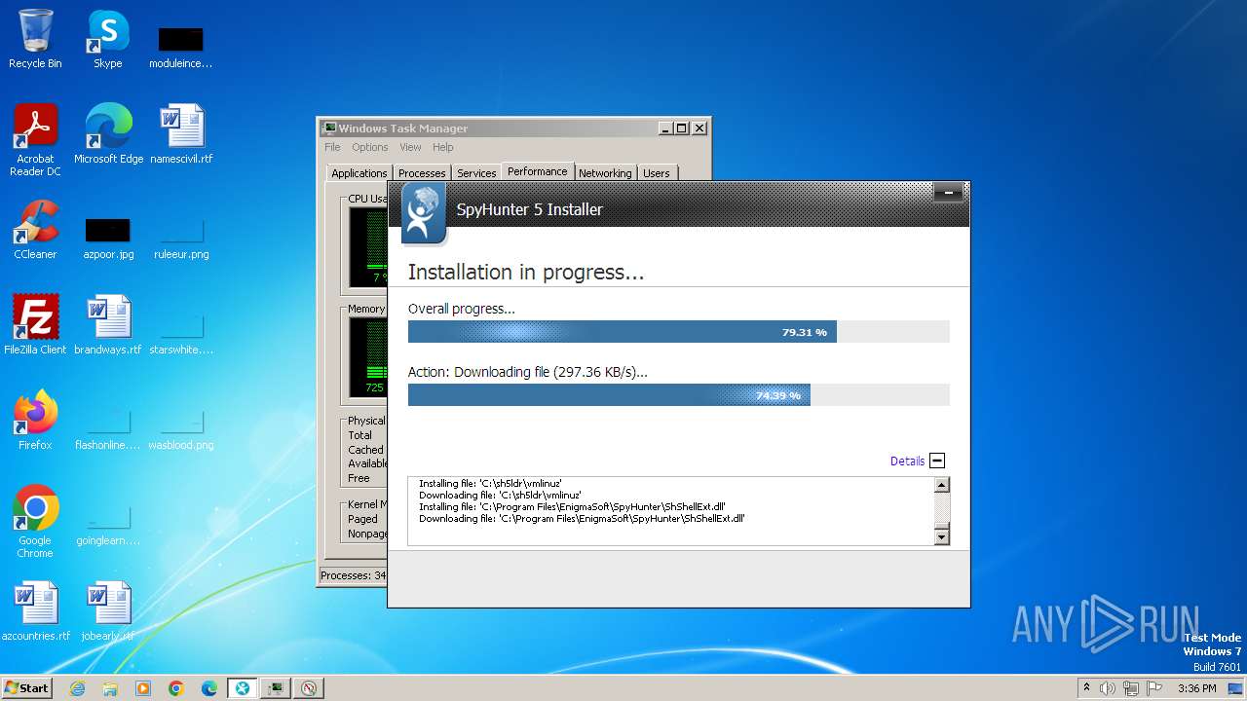Select the namescivil.rtf document icon
The image size is (1247, 701).
[181, 133]
